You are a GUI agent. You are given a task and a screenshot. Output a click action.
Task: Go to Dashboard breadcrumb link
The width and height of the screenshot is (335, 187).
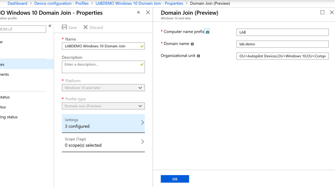pos(17,3)
